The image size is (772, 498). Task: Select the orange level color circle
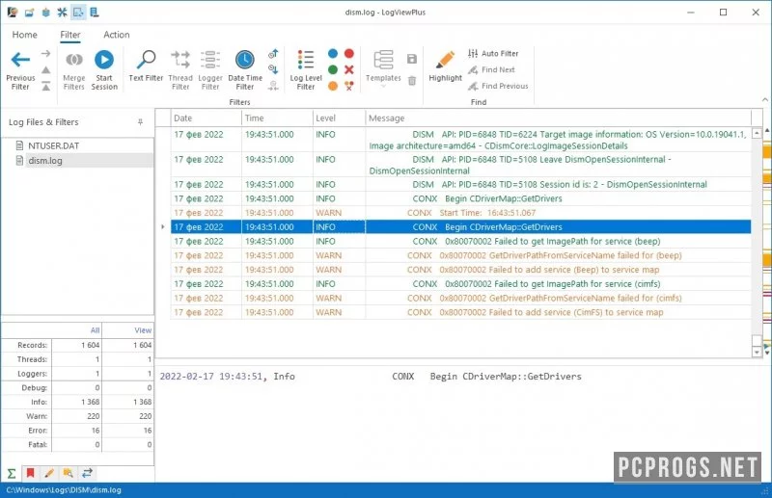click(333, 86)
